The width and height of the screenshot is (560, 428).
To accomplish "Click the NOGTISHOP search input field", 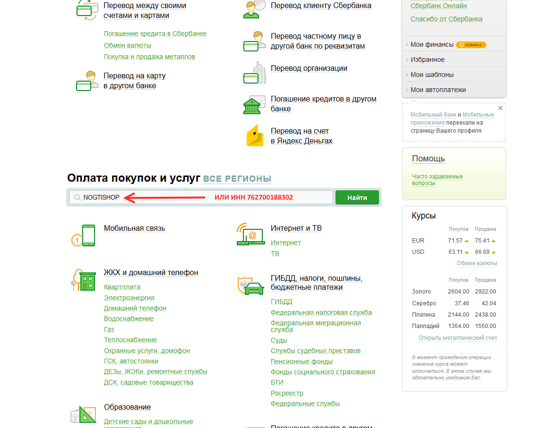I will point(201,197).
